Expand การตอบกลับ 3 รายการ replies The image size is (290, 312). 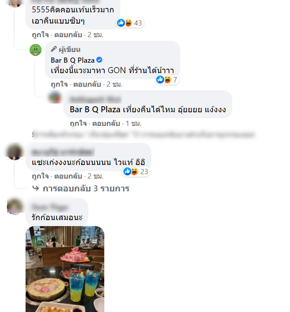coord(86,189)
